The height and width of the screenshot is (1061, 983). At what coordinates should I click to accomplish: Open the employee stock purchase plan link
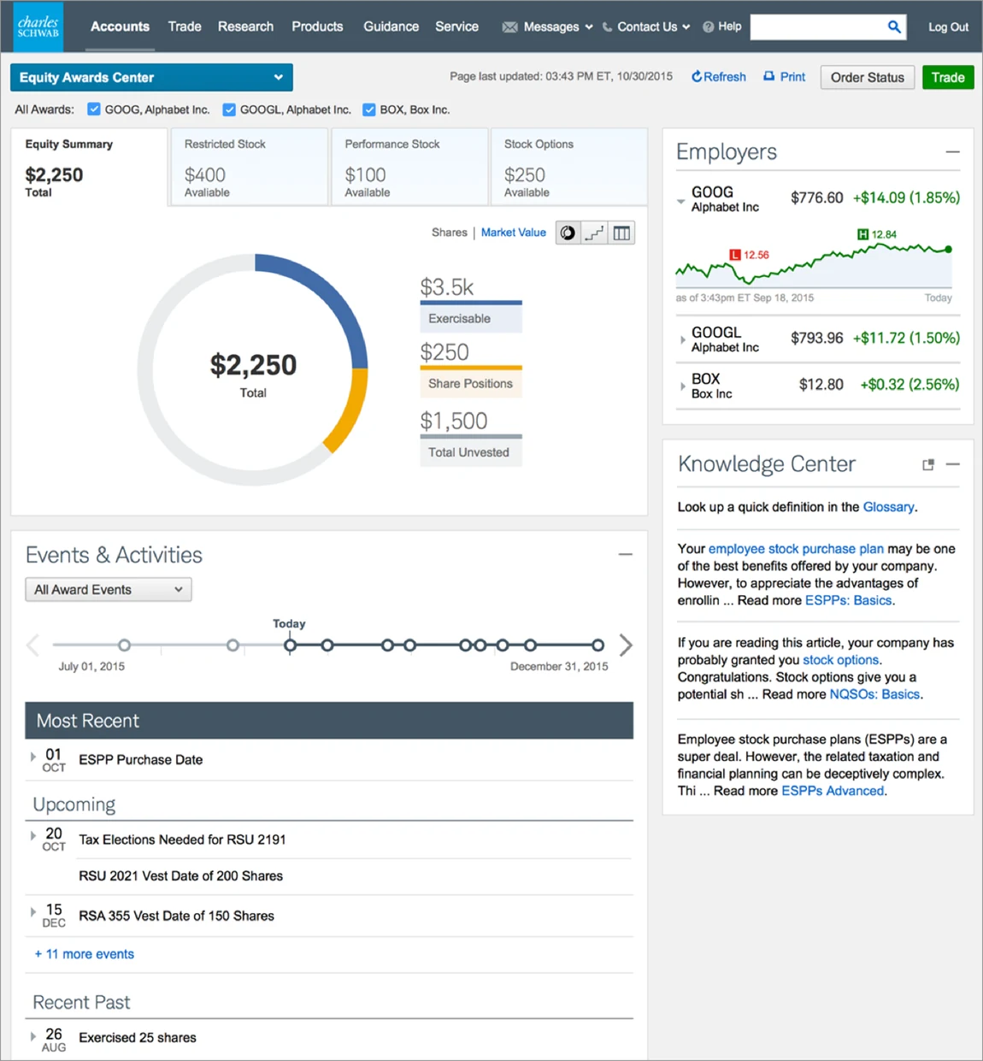796,549
